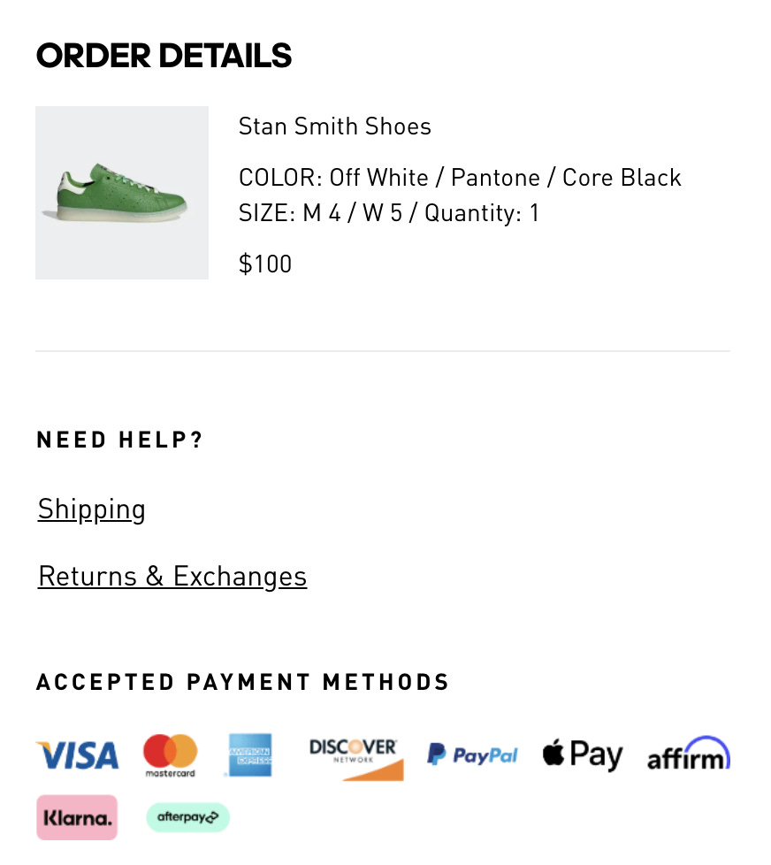Click the NEED HELP section header
The image size is (771, 865).
(x=119, y=440)
